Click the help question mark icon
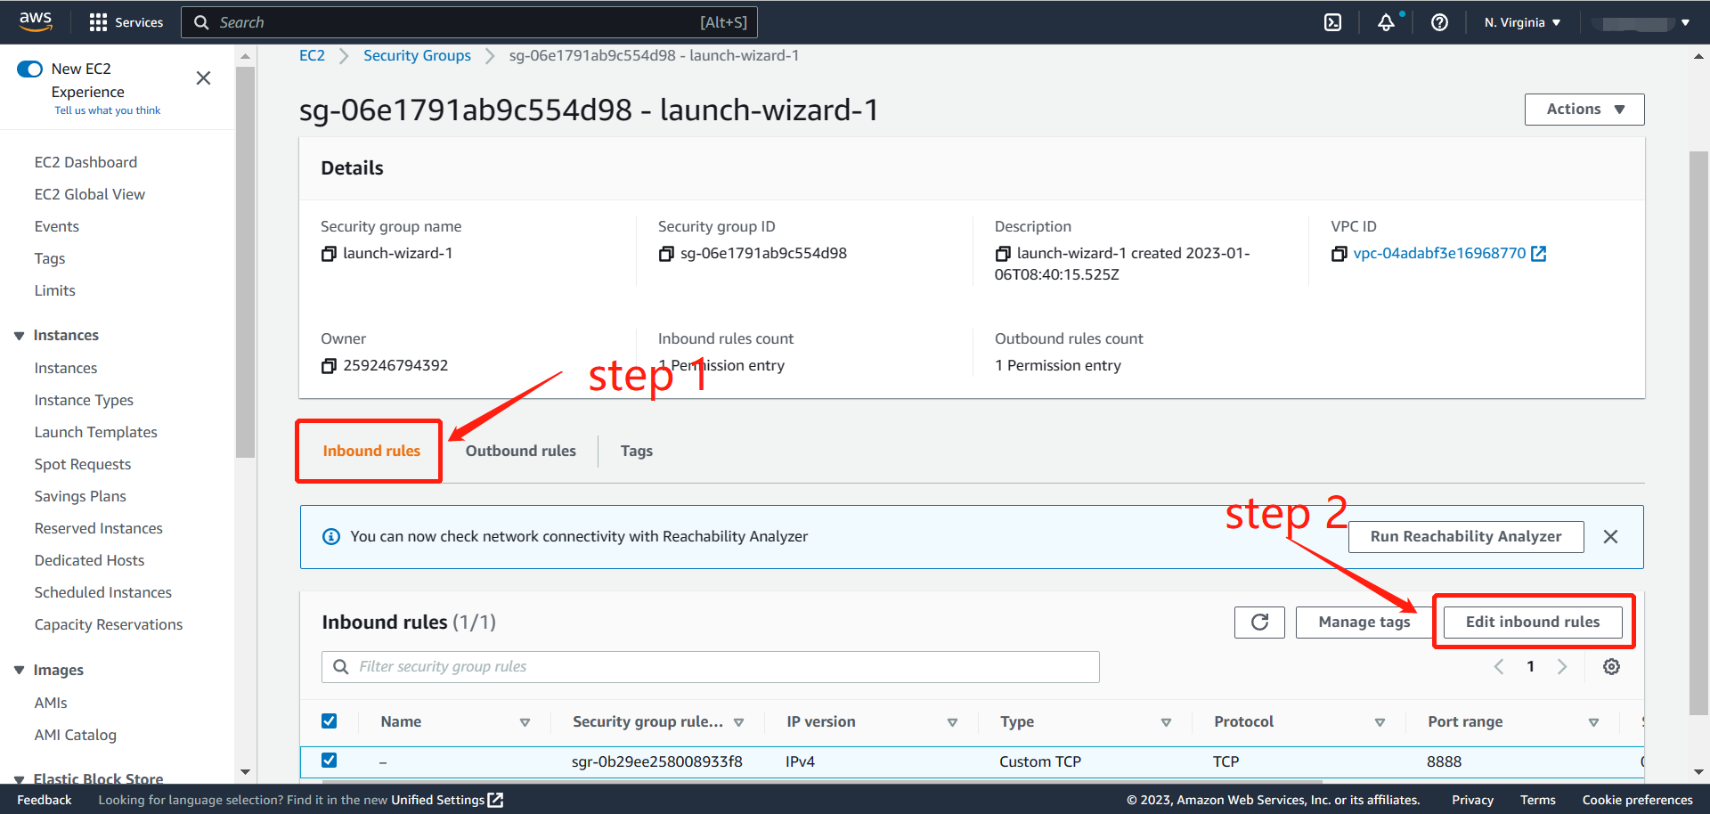1710x814 pixels. tap(1439, 22)
